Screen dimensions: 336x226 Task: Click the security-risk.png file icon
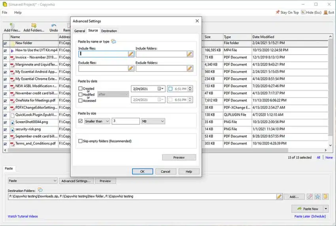tap(12, 130)
